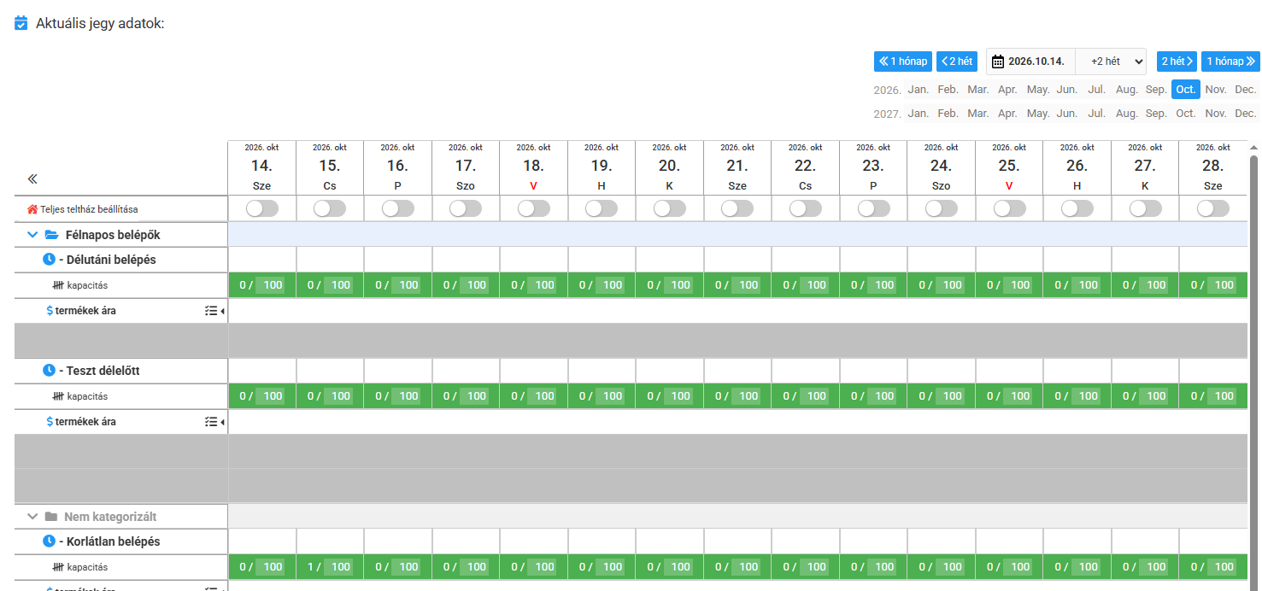The height and width of the screenshot is (591, 1262).
Task: Click the calendar icon in the date field
Action: pyautogui.click(x=997, y=61)
